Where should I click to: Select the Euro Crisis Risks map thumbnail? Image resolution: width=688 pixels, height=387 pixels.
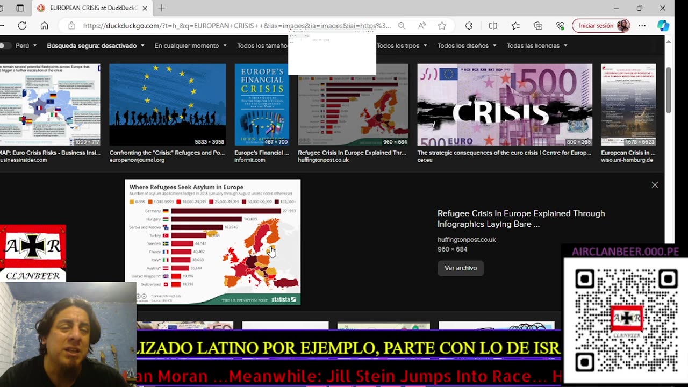pyautogui.click(x=50, y=105)
